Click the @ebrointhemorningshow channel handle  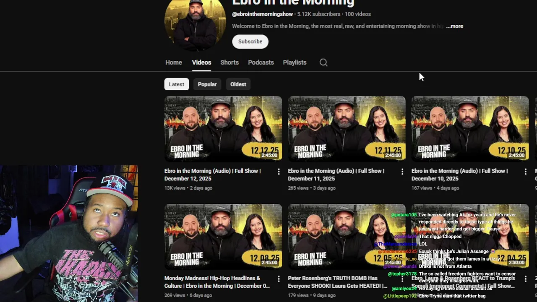(x=262, y=14)
